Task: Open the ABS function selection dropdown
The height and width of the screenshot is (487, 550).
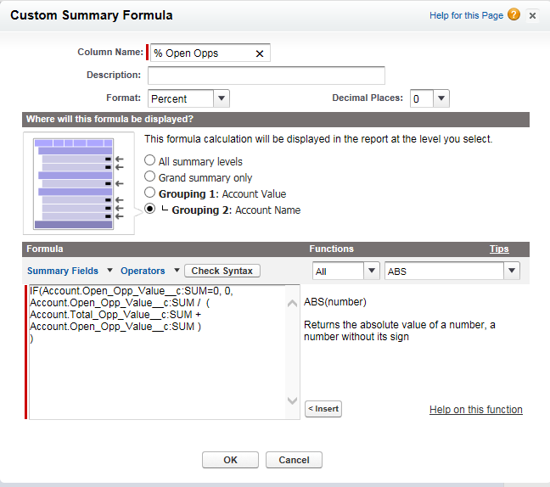Action: (452, 271)
